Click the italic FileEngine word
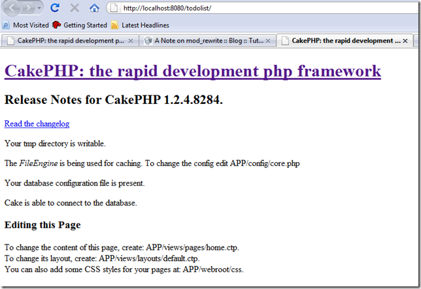The image size is (421, 289). click(x=39, y=163)
